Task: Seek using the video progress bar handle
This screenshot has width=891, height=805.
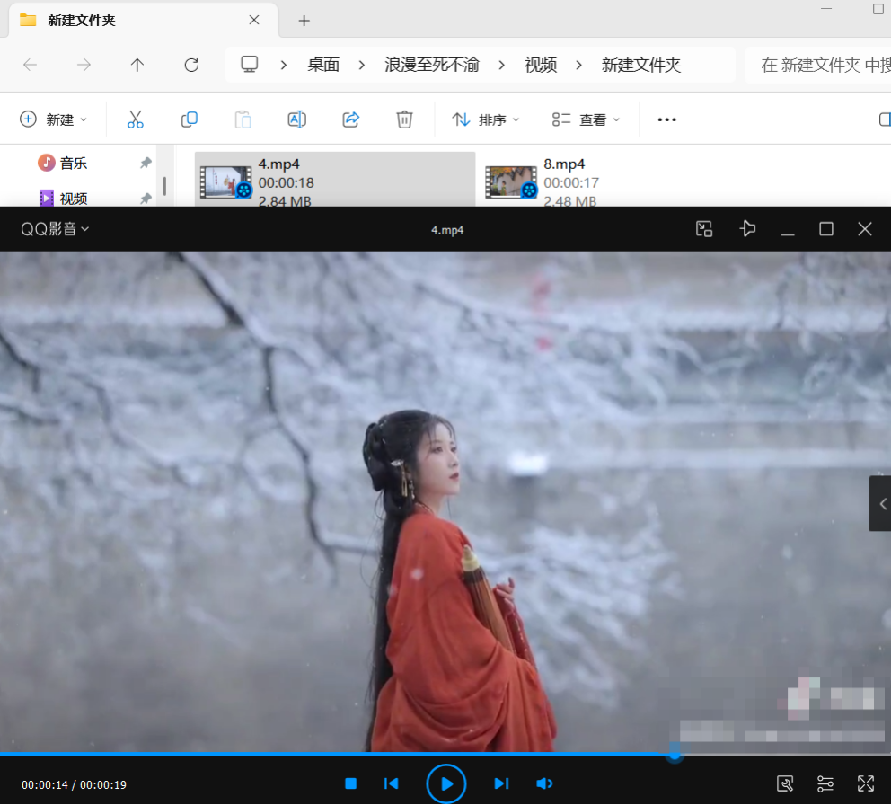Action: click(675, 755)
